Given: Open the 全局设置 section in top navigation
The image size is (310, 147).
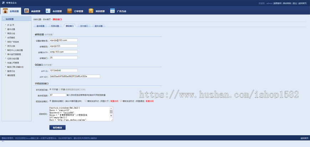Looking at the screenshot, I should pos(11,11).
